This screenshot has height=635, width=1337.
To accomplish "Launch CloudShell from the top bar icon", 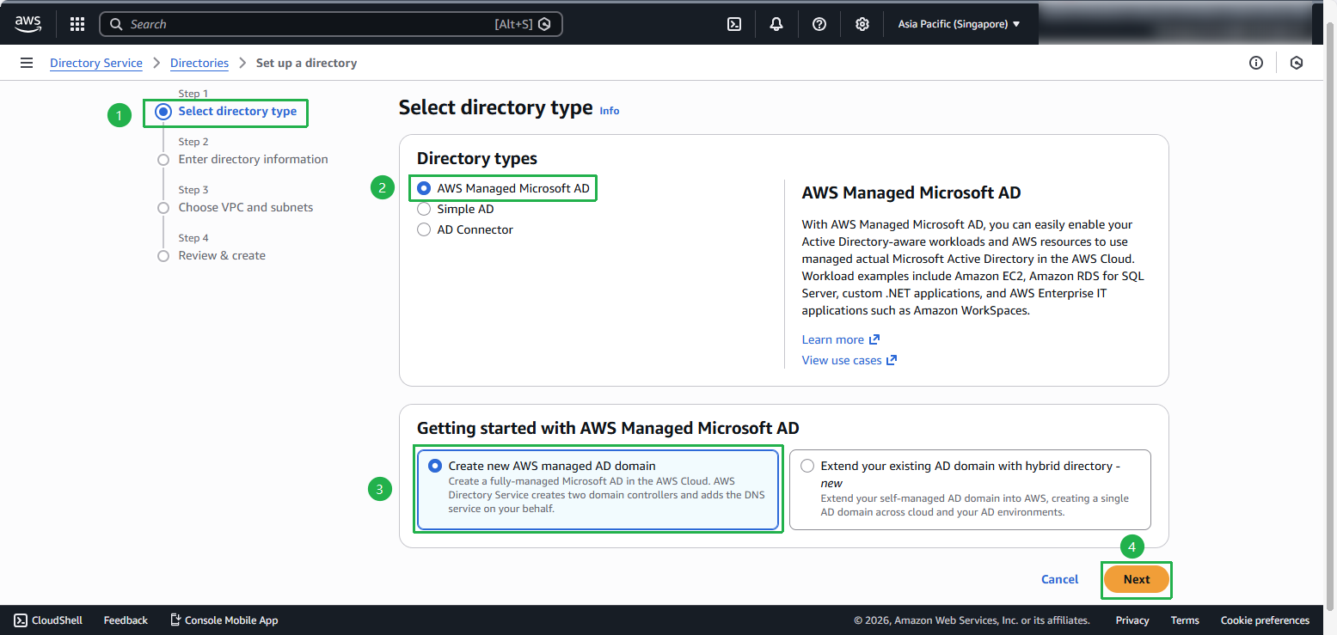I will [x=734, y=24].
